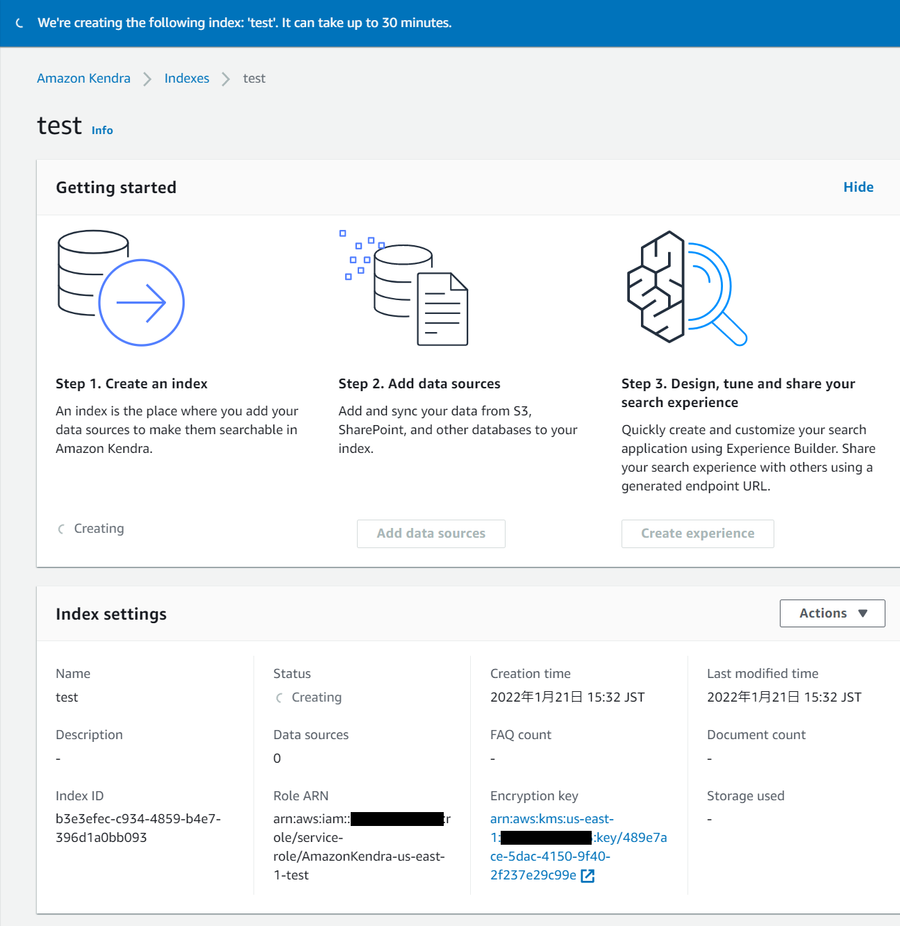Click the brain and magnifier search experience icon
Image resolution: width=900 pixels, height=926 pixels.
tap(687, 287)
